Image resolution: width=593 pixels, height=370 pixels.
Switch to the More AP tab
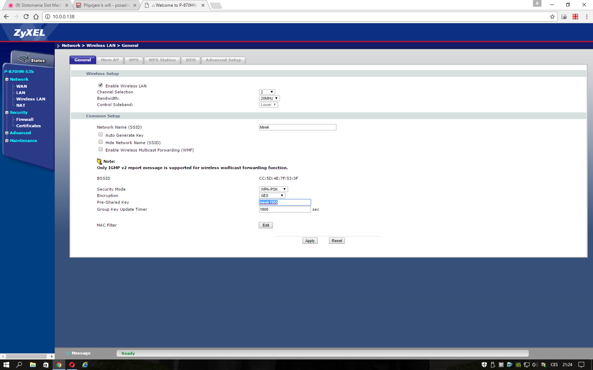coord(110,60)
